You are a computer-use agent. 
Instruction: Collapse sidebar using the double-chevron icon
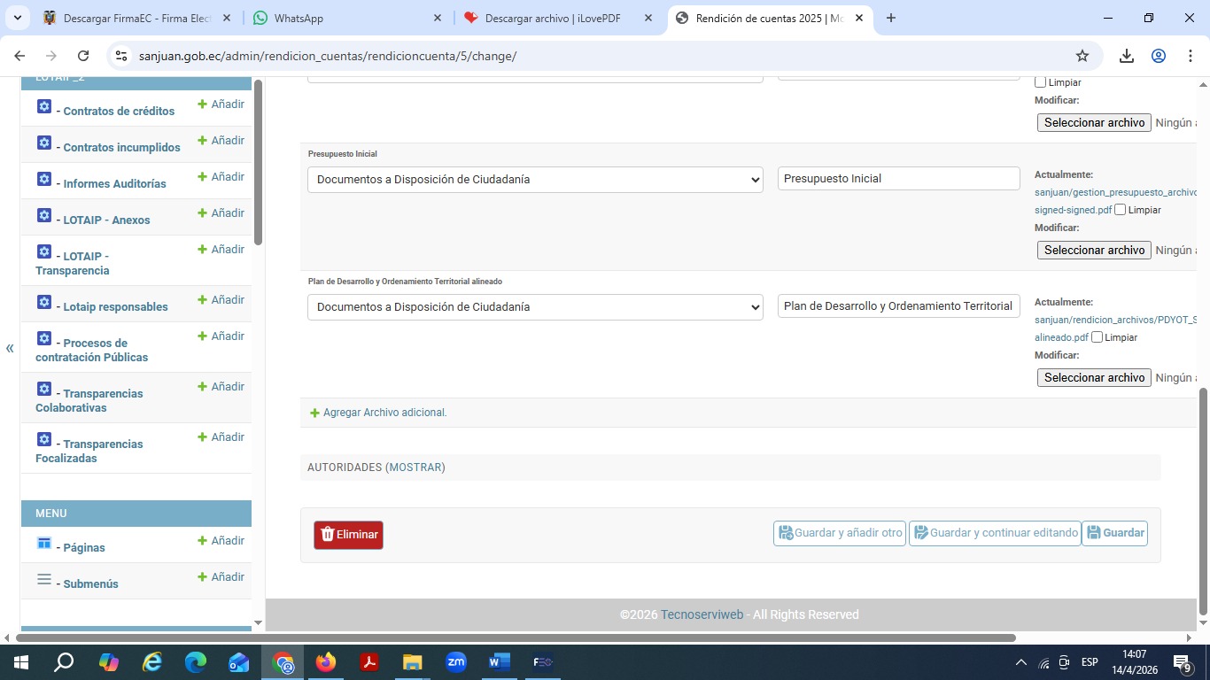pyautogui.click(x=10, y=348)
